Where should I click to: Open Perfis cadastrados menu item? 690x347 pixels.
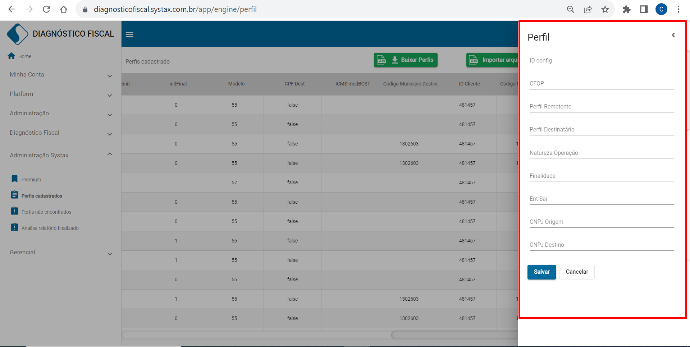(42, 196)
